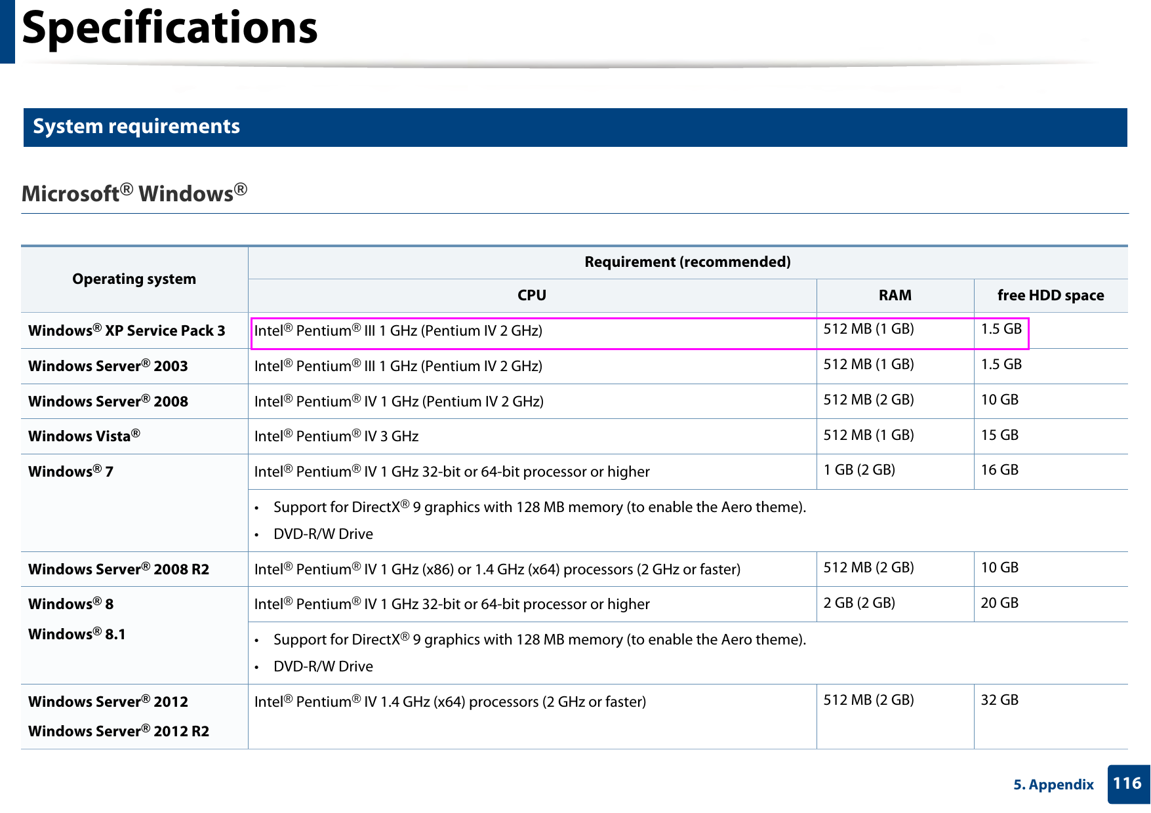
Task: Select the "CPU" column header
Action: 532,295
